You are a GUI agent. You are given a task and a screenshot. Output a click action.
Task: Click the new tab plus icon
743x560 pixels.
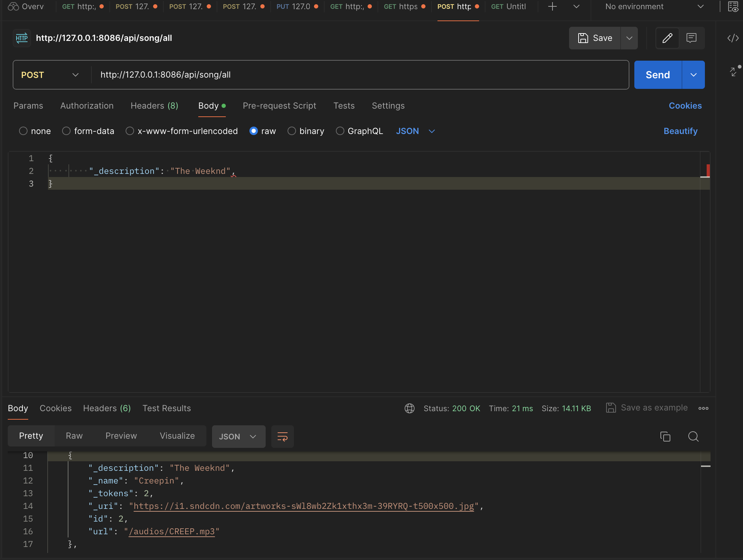click(x=552, y=6)
